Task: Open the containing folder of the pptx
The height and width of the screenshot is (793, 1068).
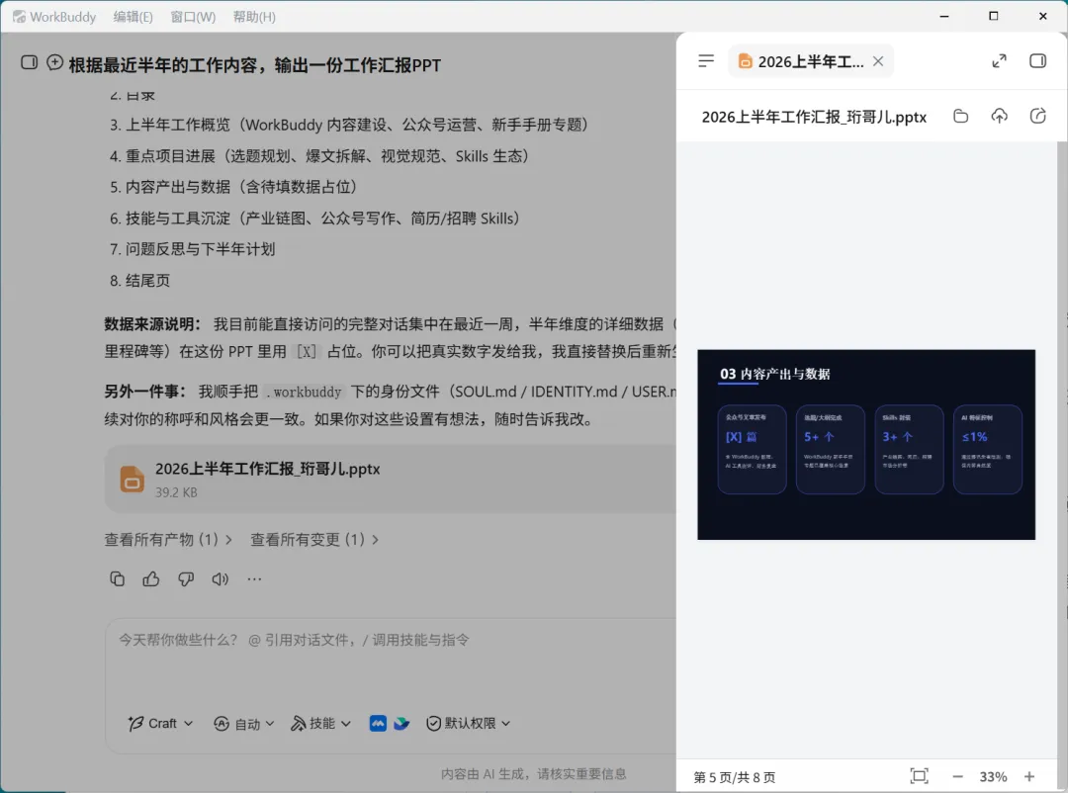Action: pyautogui.click(x=960, y=116)
